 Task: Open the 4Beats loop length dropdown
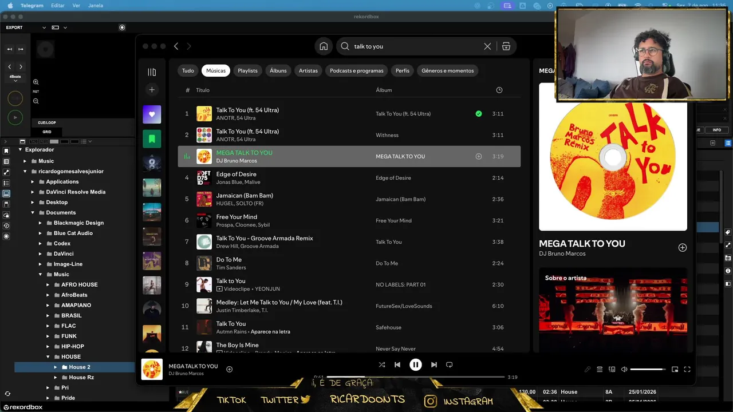(15, 78)
